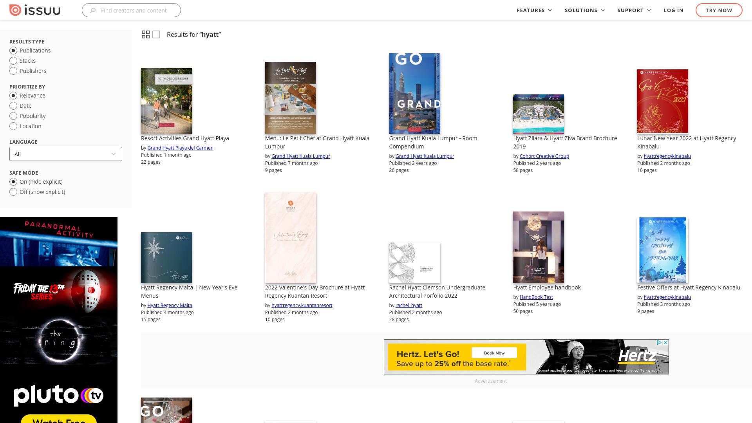Open publisher link Cohort Creative Group
This screenshot has height=423, width=752.
[544, 156]
